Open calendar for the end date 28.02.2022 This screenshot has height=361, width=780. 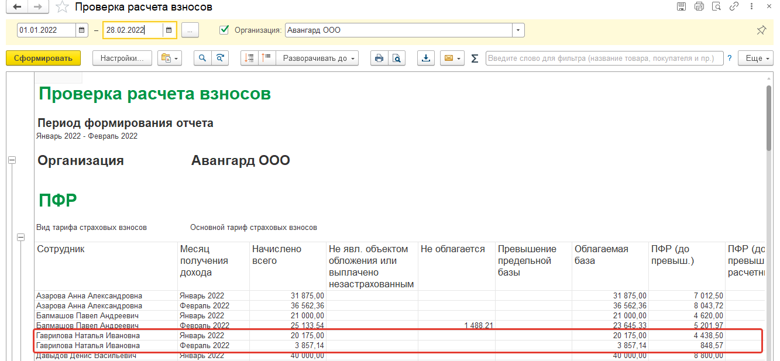coord(169,30)
